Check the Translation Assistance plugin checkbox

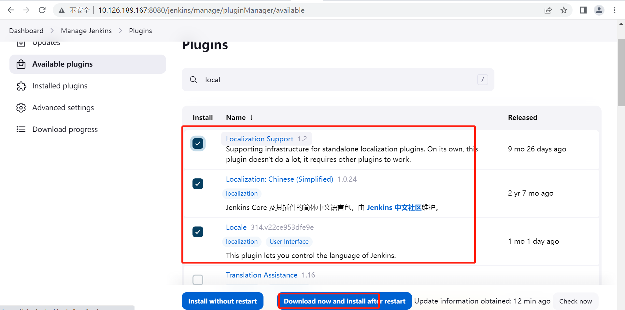[x=198, y=280]
